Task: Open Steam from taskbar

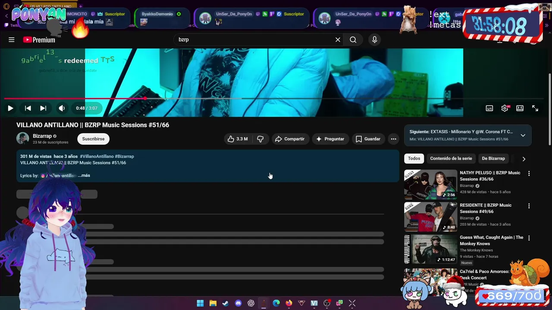Action: tap(226, 303)
